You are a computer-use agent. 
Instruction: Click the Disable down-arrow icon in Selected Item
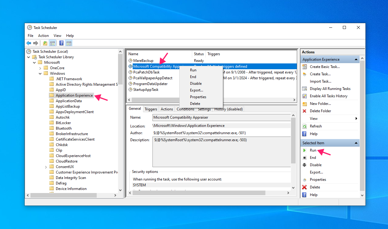pos(304,165)
